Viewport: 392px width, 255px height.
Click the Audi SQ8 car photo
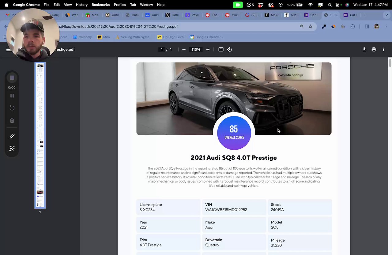(234, 99)
